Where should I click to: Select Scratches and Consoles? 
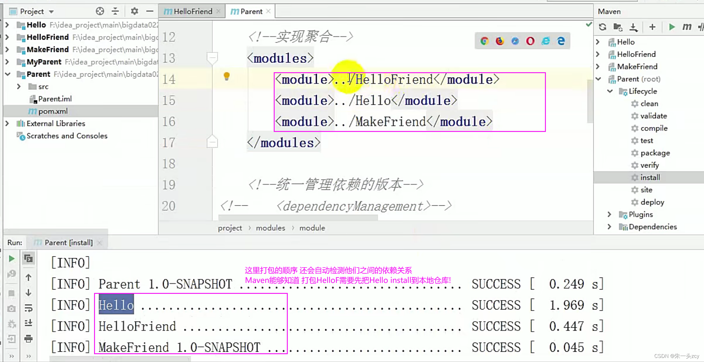coord(62,136)
